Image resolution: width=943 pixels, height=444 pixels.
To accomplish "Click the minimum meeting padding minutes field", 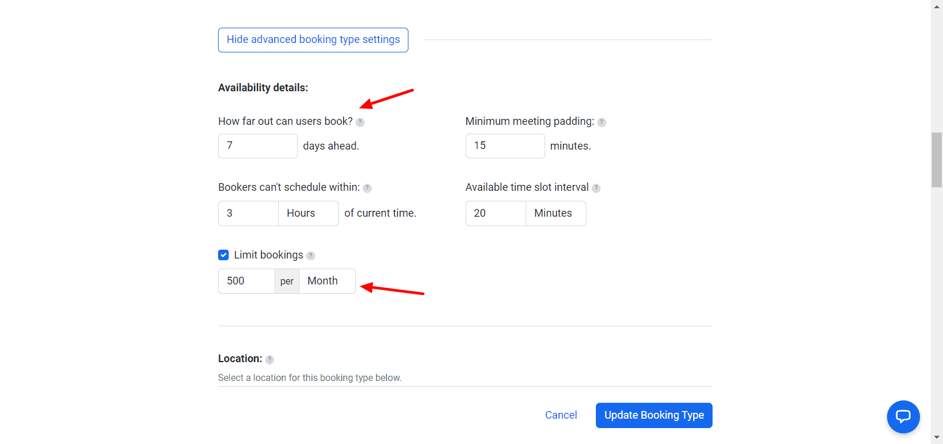I will (x=505, y=146).
